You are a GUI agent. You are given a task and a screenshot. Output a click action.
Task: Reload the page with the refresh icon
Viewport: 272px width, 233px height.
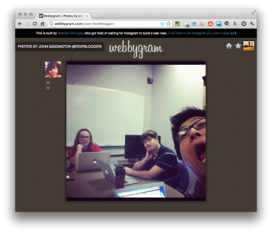35,24
